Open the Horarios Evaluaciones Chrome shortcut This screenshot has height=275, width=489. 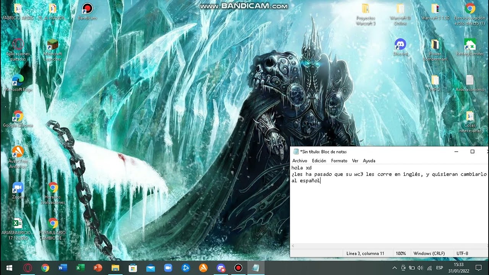53,193
